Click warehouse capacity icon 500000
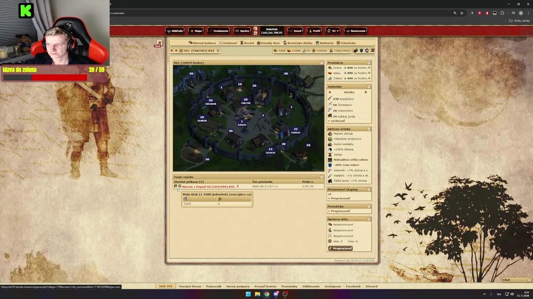This screenshot has width=533, height=299. point(314,51)
